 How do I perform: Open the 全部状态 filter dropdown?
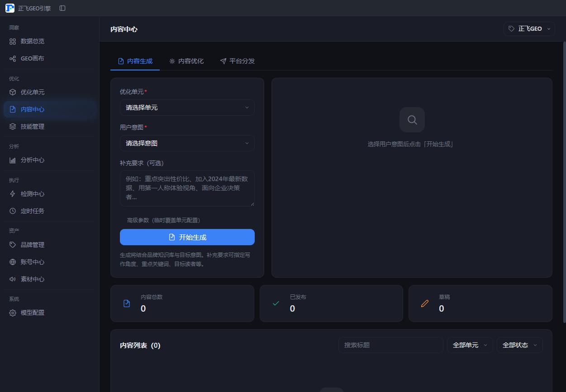click(x=520, y=345)
